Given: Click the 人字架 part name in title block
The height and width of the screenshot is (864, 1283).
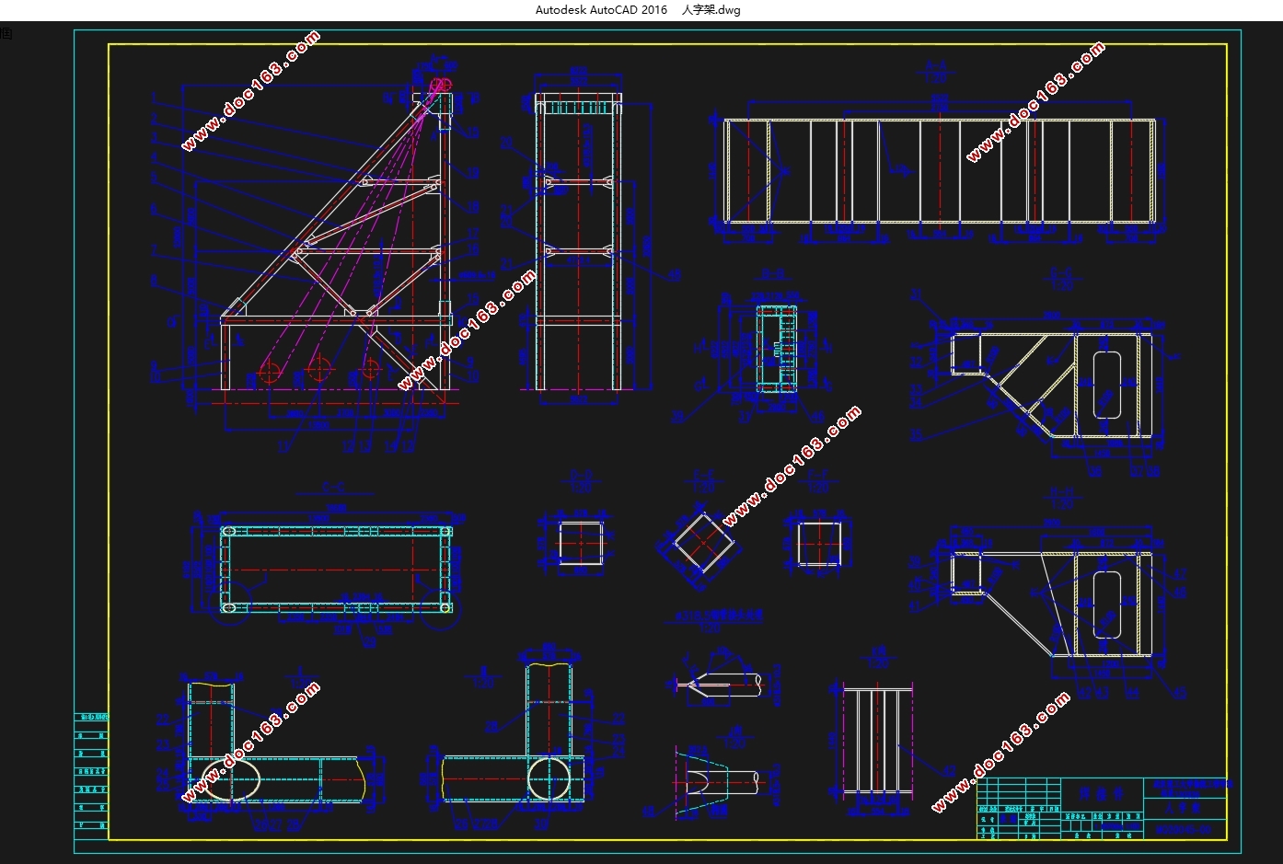Looking at the screenshot, I should pyautogui.click(x=1185, y=807).
